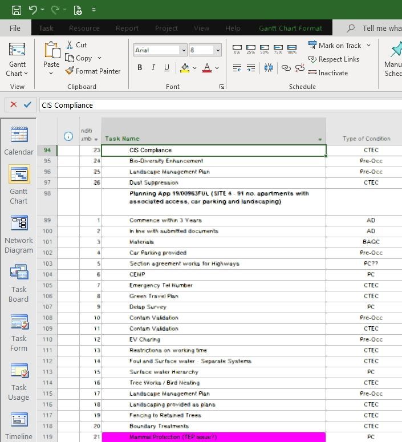Click Respect Links button

pyautogui.click(x=334, y=59)
